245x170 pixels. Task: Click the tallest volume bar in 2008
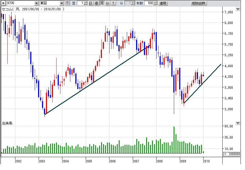coord(174,139)
